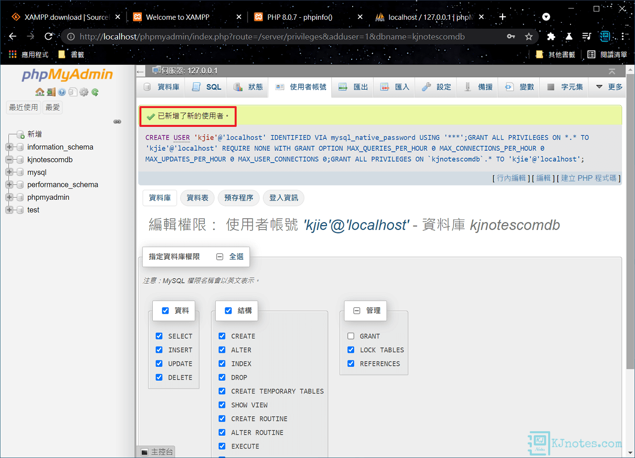This screenshot has width=635, height=458.
Task: Open the 書籤 bookmark folder
Action: pyautogui.click(x=70, y=55)
